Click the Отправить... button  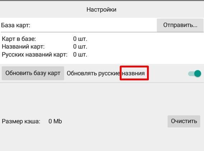coord(180,25)
